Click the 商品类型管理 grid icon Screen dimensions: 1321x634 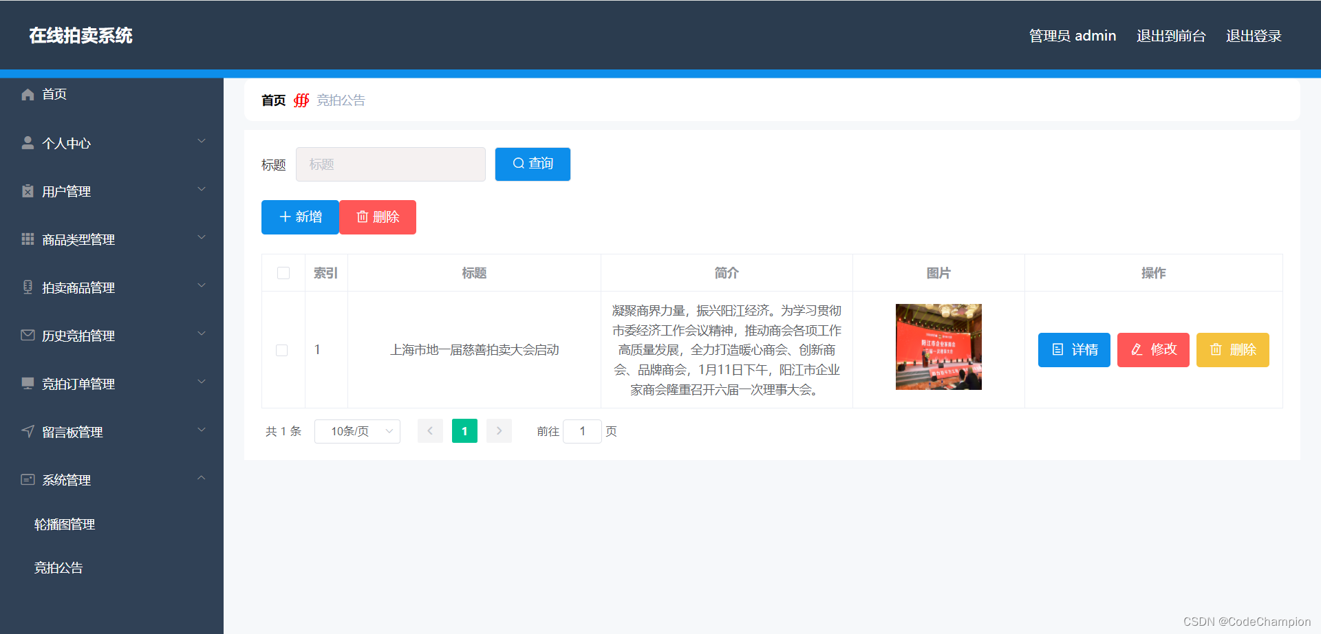(x=28, y=239)
